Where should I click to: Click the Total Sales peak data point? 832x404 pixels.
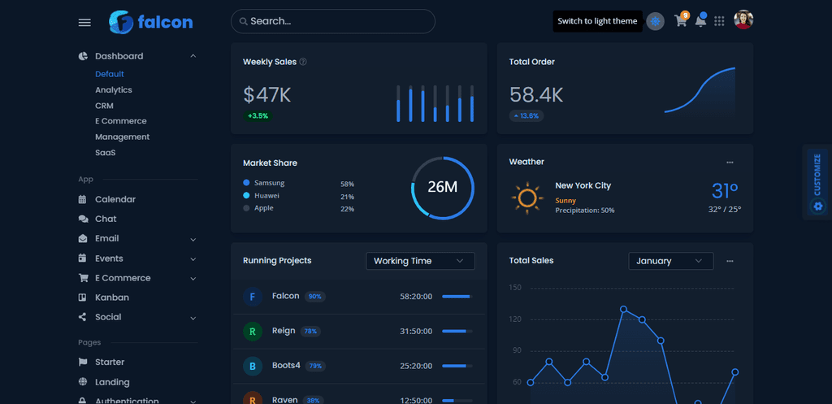point(623,309)
